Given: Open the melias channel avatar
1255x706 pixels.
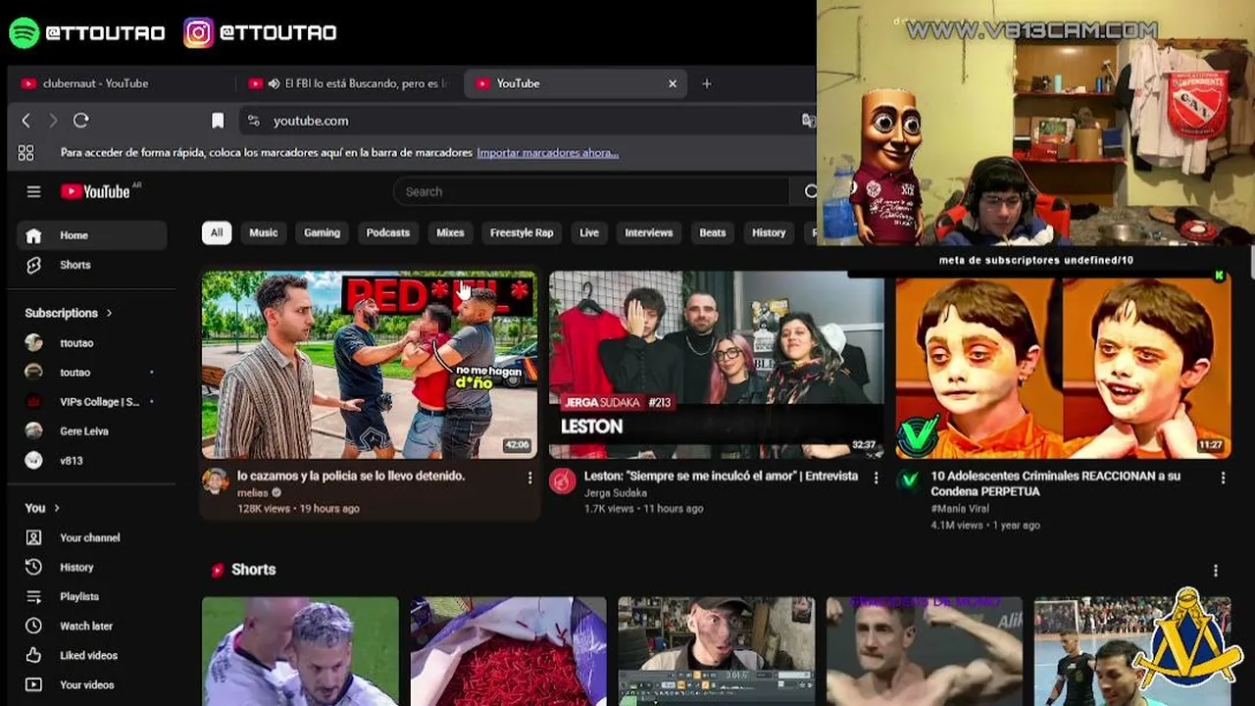Looking at the screenshot, I should (216, 480).
